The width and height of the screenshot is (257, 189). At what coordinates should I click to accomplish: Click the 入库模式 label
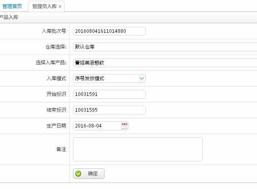tap(56, 79)
